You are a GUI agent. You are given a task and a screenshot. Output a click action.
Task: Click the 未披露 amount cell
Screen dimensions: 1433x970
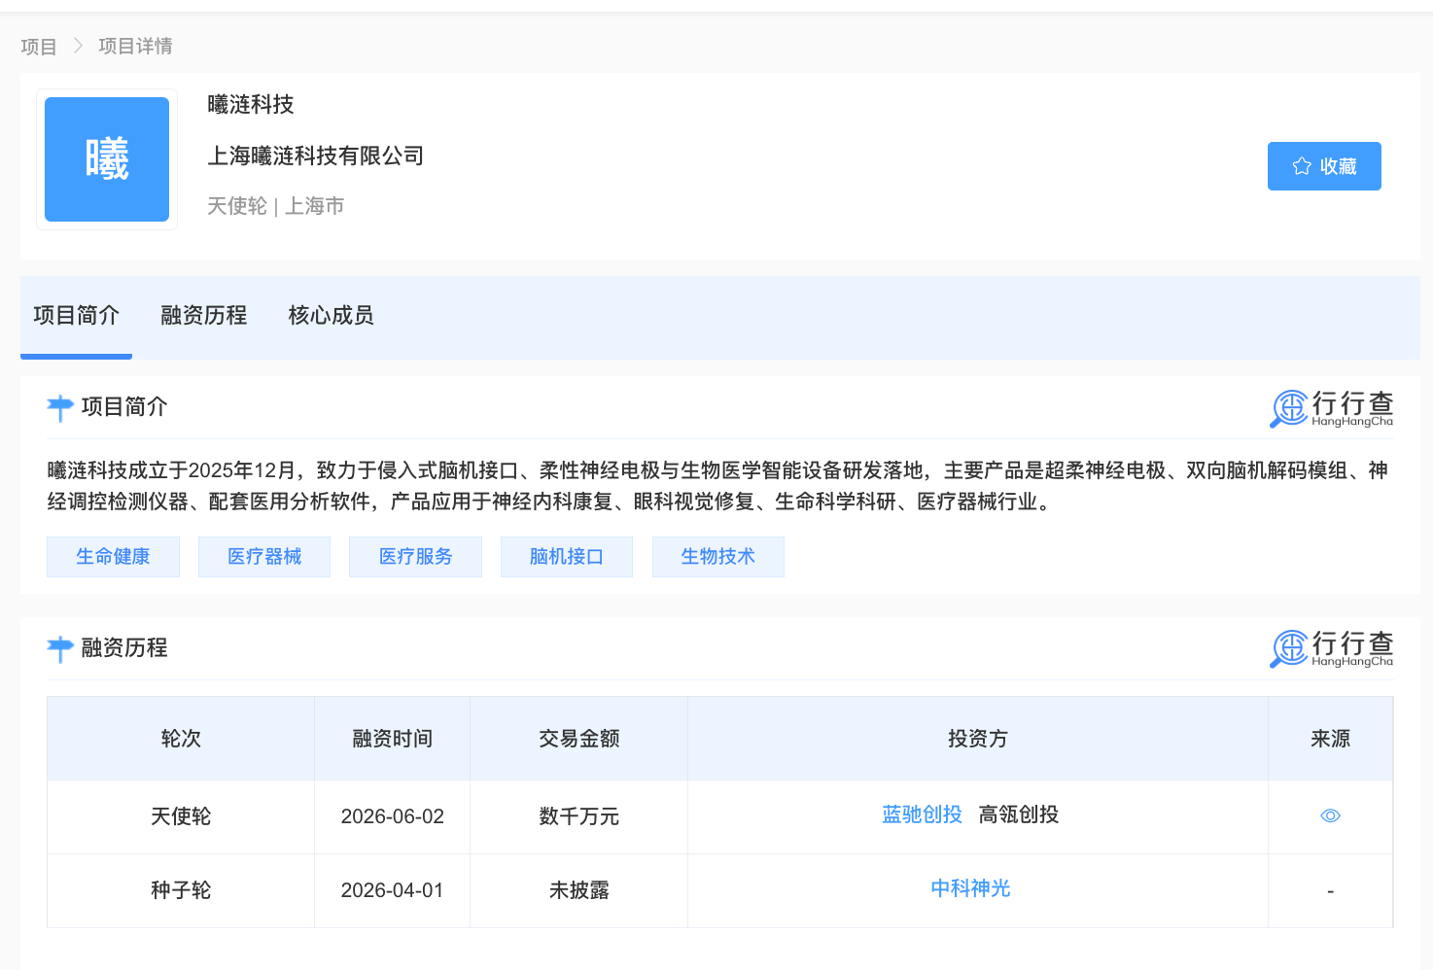pyautogui.click(x=579, y=890)
